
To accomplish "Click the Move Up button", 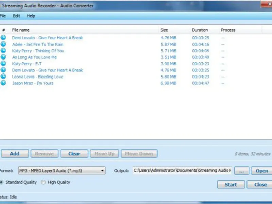I will click(x=104, y=154).
